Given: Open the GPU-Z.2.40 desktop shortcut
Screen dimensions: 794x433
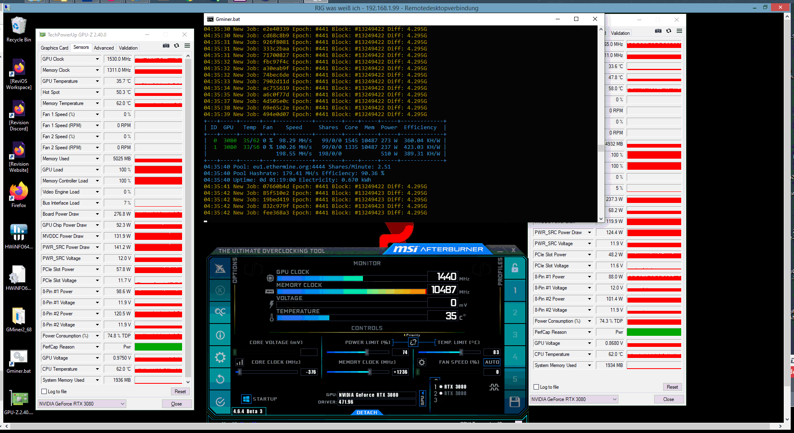Looking at the screenshot, I should (18, 403).
